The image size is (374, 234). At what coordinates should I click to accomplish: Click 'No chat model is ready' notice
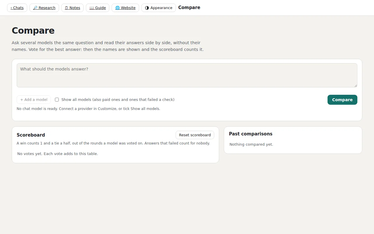(x=88, y=109)
